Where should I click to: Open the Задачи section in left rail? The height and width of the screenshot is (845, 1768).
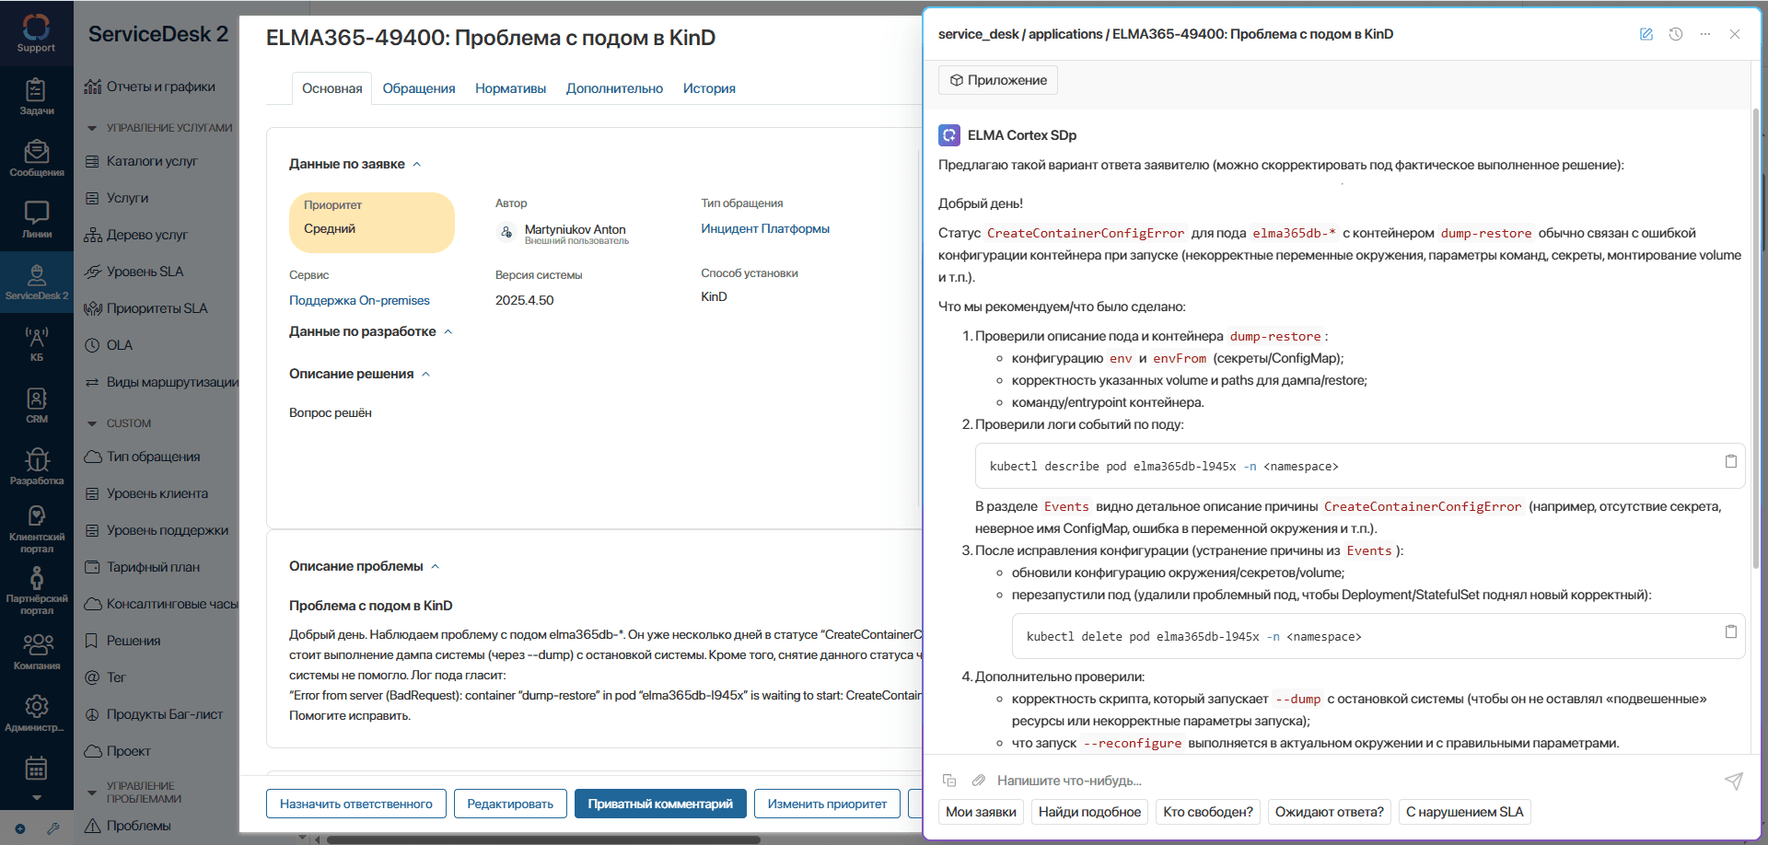(x=36, y=96)
